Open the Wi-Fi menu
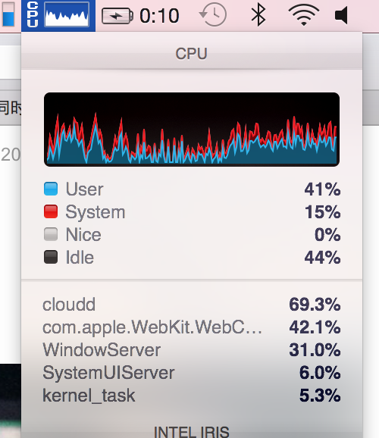Viewport: 379px width, 438px height. pyautogui.click(x=304, y=15)
